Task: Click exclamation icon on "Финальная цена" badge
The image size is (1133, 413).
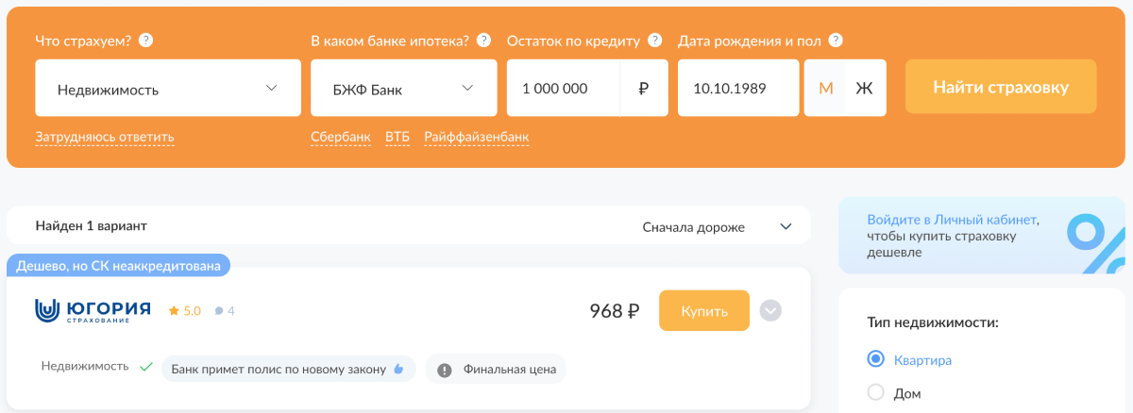Action: [x=445, y=369]
